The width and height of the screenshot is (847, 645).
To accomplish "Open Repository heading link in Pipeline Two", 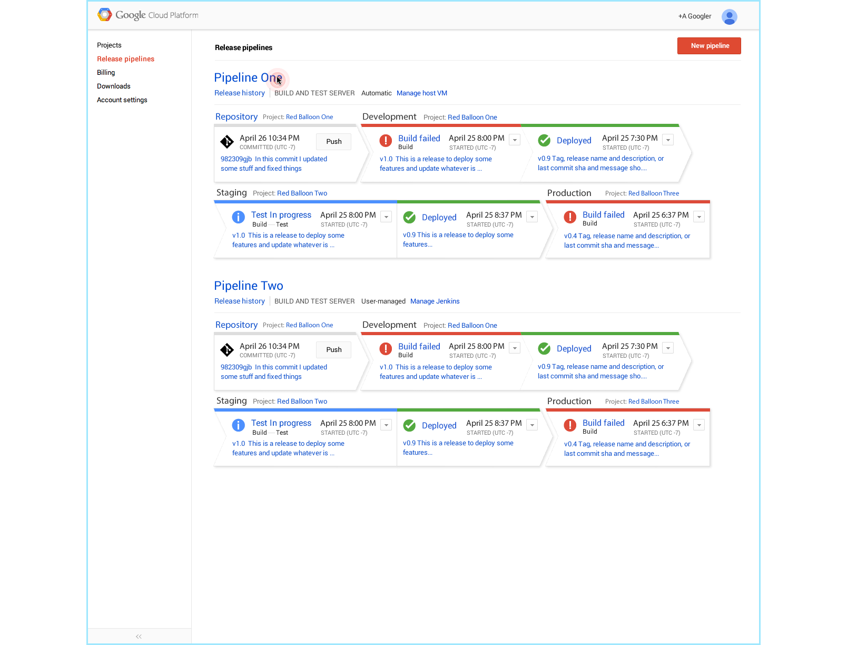I will pos(237,325).
